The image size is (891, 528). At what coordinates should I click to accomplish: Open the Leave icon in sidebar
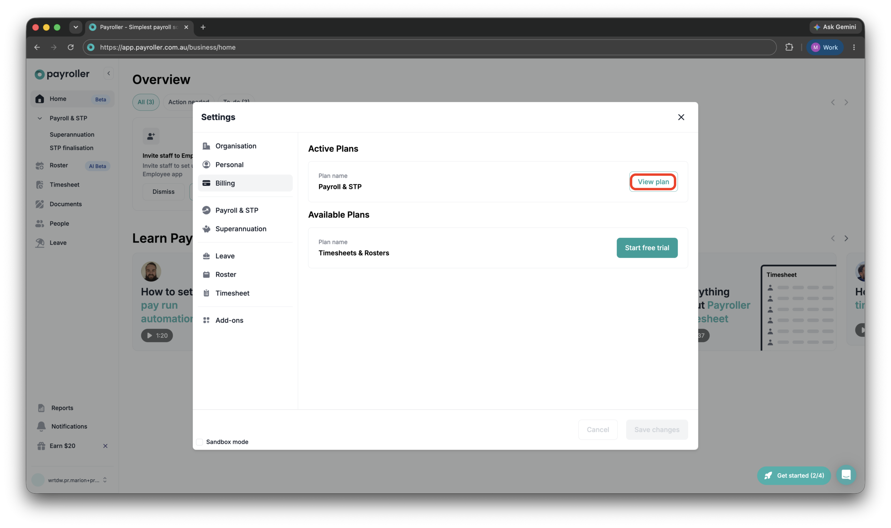tap(40, 243)
